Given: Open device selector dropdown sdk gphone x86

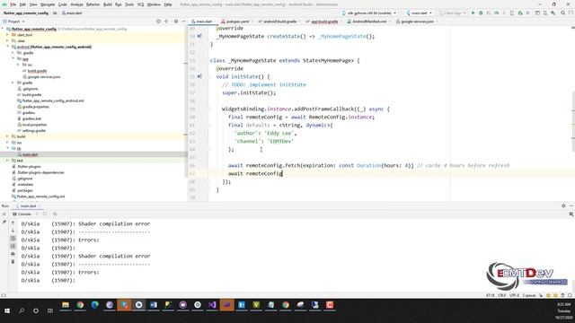Looking at the screenshot, I should tap(369, 13).
